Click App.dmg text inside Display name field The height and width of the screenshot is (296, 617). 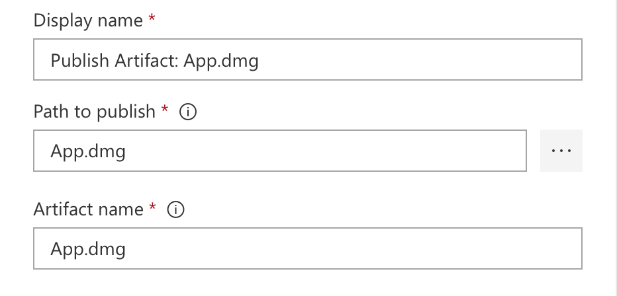221,61
